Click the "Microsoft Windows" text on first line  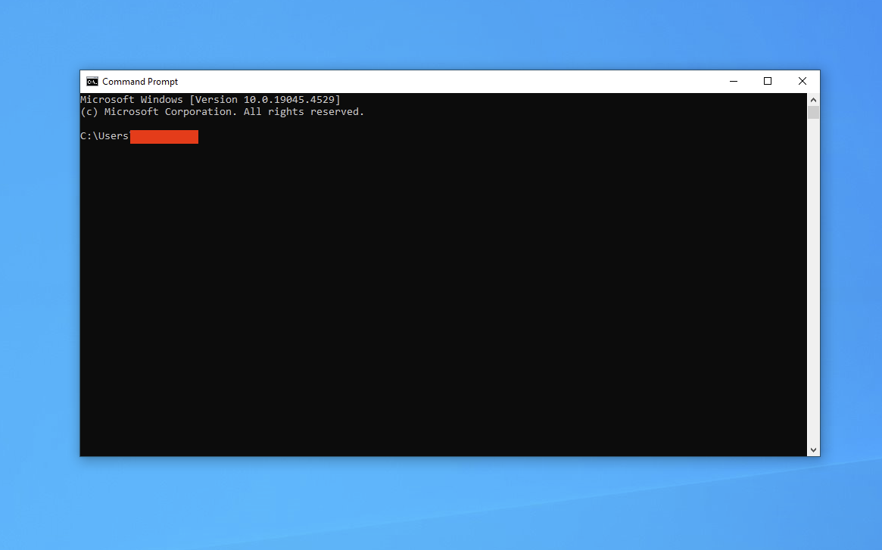[131, 100]
